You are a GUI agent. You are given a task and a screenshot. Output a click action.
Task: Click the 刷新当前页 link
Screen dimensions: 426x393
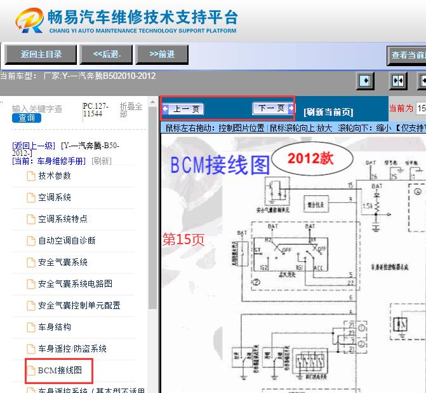[x=328, y=112]
